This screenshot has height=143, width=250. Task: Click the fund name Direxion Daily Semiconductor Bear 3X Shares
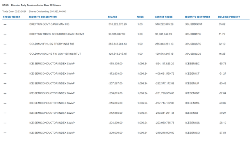pos(36,5)
